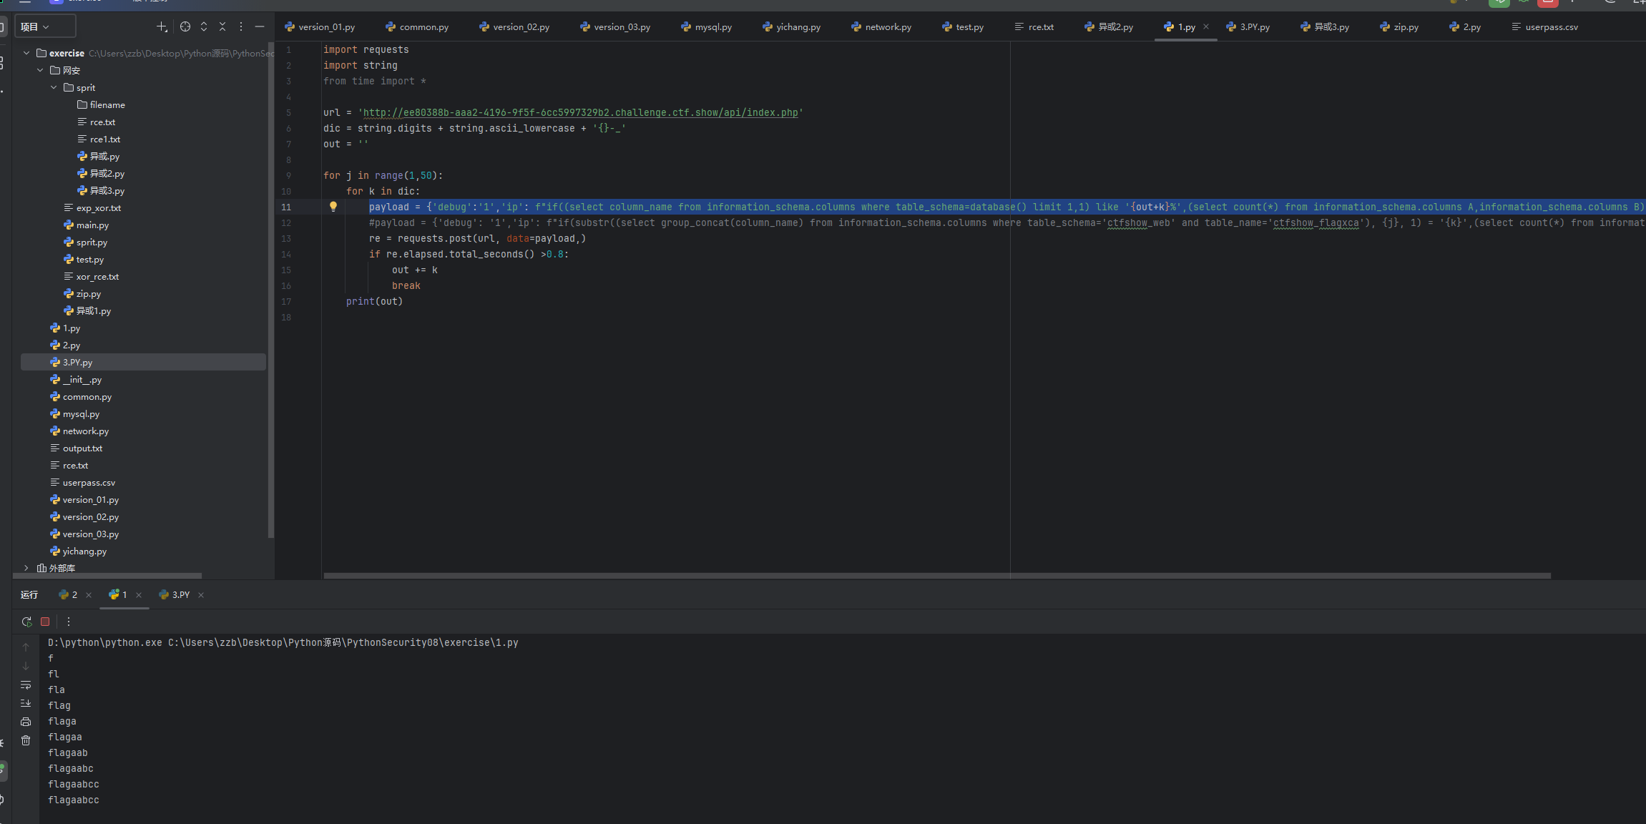Stop the running process
This screenshot has height=824, width=1646.
[45, 622]
